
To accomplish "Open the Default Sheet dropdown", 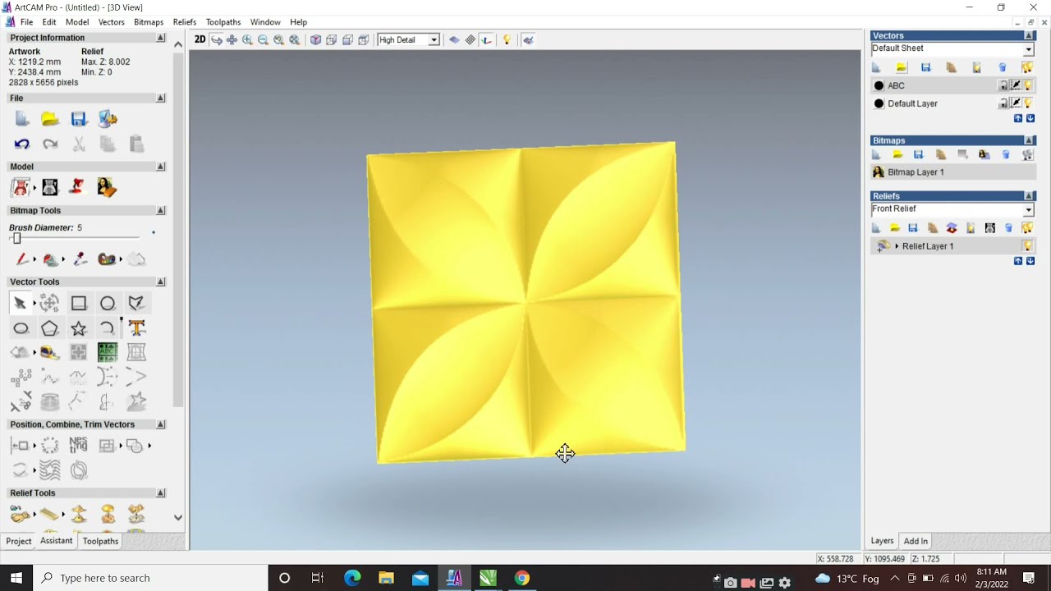I will [1028, 49].
